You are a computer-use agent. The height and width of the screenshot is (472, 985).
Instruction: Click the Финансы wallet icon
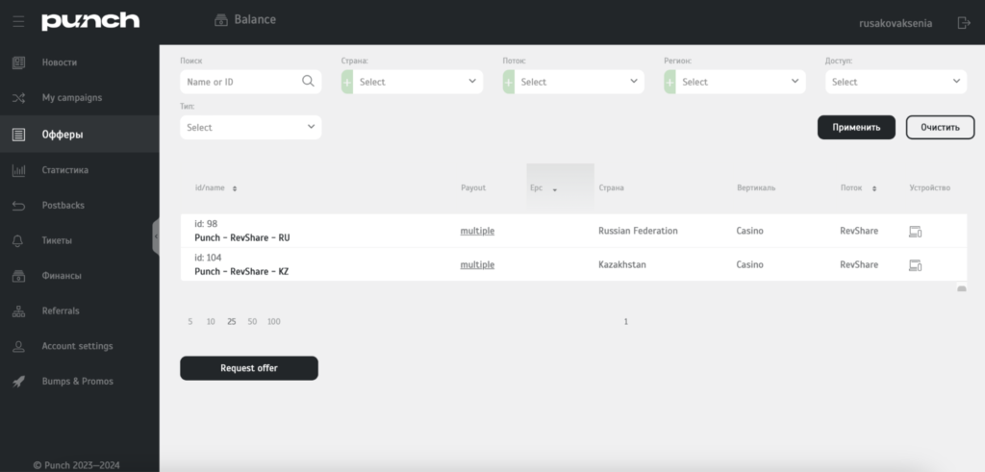click(19, 276)
